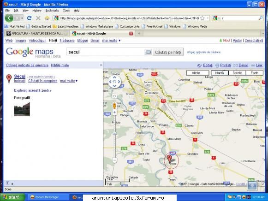Viewport: 268px width, 201px height.
Task: Open the Altele... map layers dropdown
Action: click(x=197, y=73)
